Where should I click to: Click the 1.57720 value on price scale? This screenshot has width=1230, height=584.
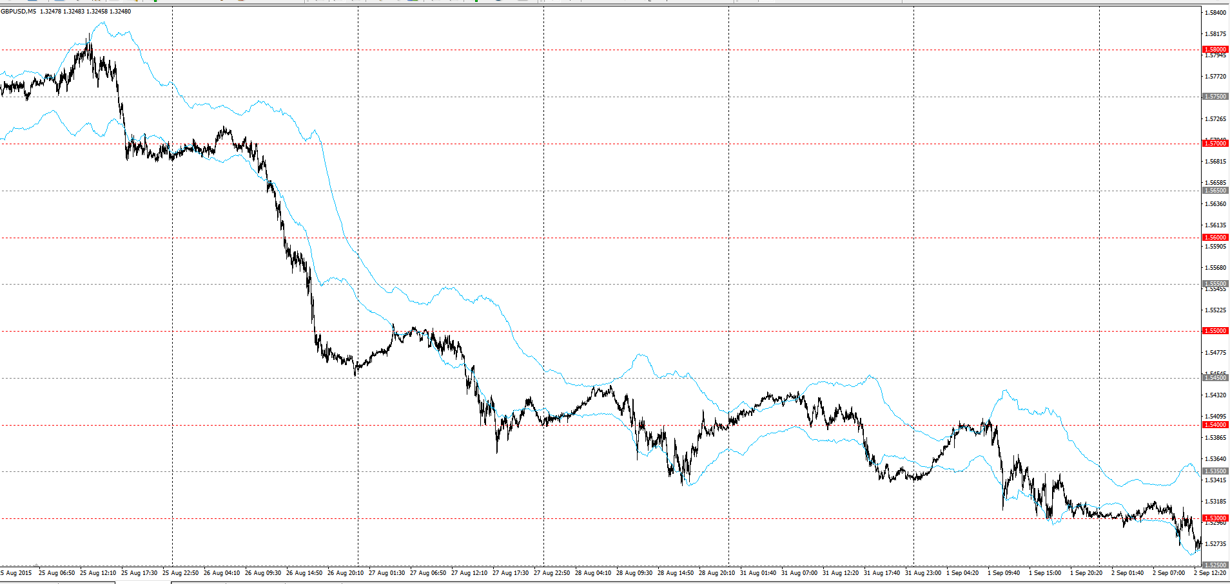pos(1216,77)
